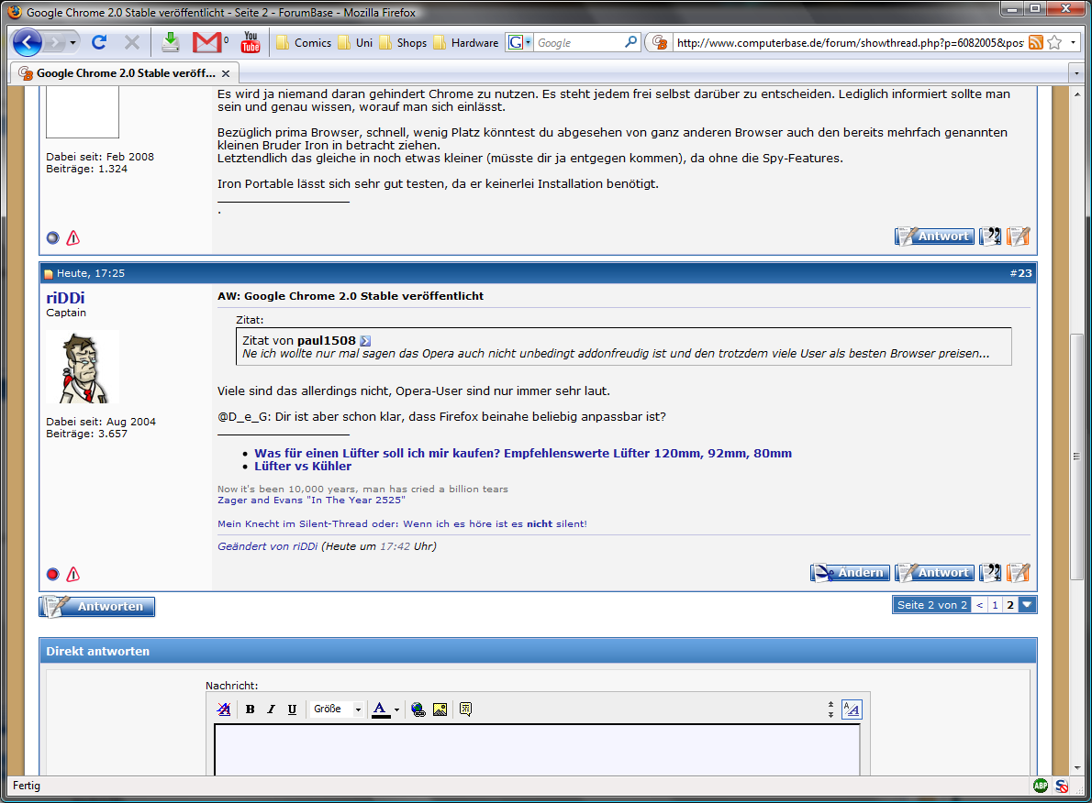
Task: Open the list-all-tabs dropdown
Action: coord(1076,73)
